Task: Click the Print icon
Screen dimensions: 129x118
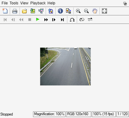Action: point(15,11)
